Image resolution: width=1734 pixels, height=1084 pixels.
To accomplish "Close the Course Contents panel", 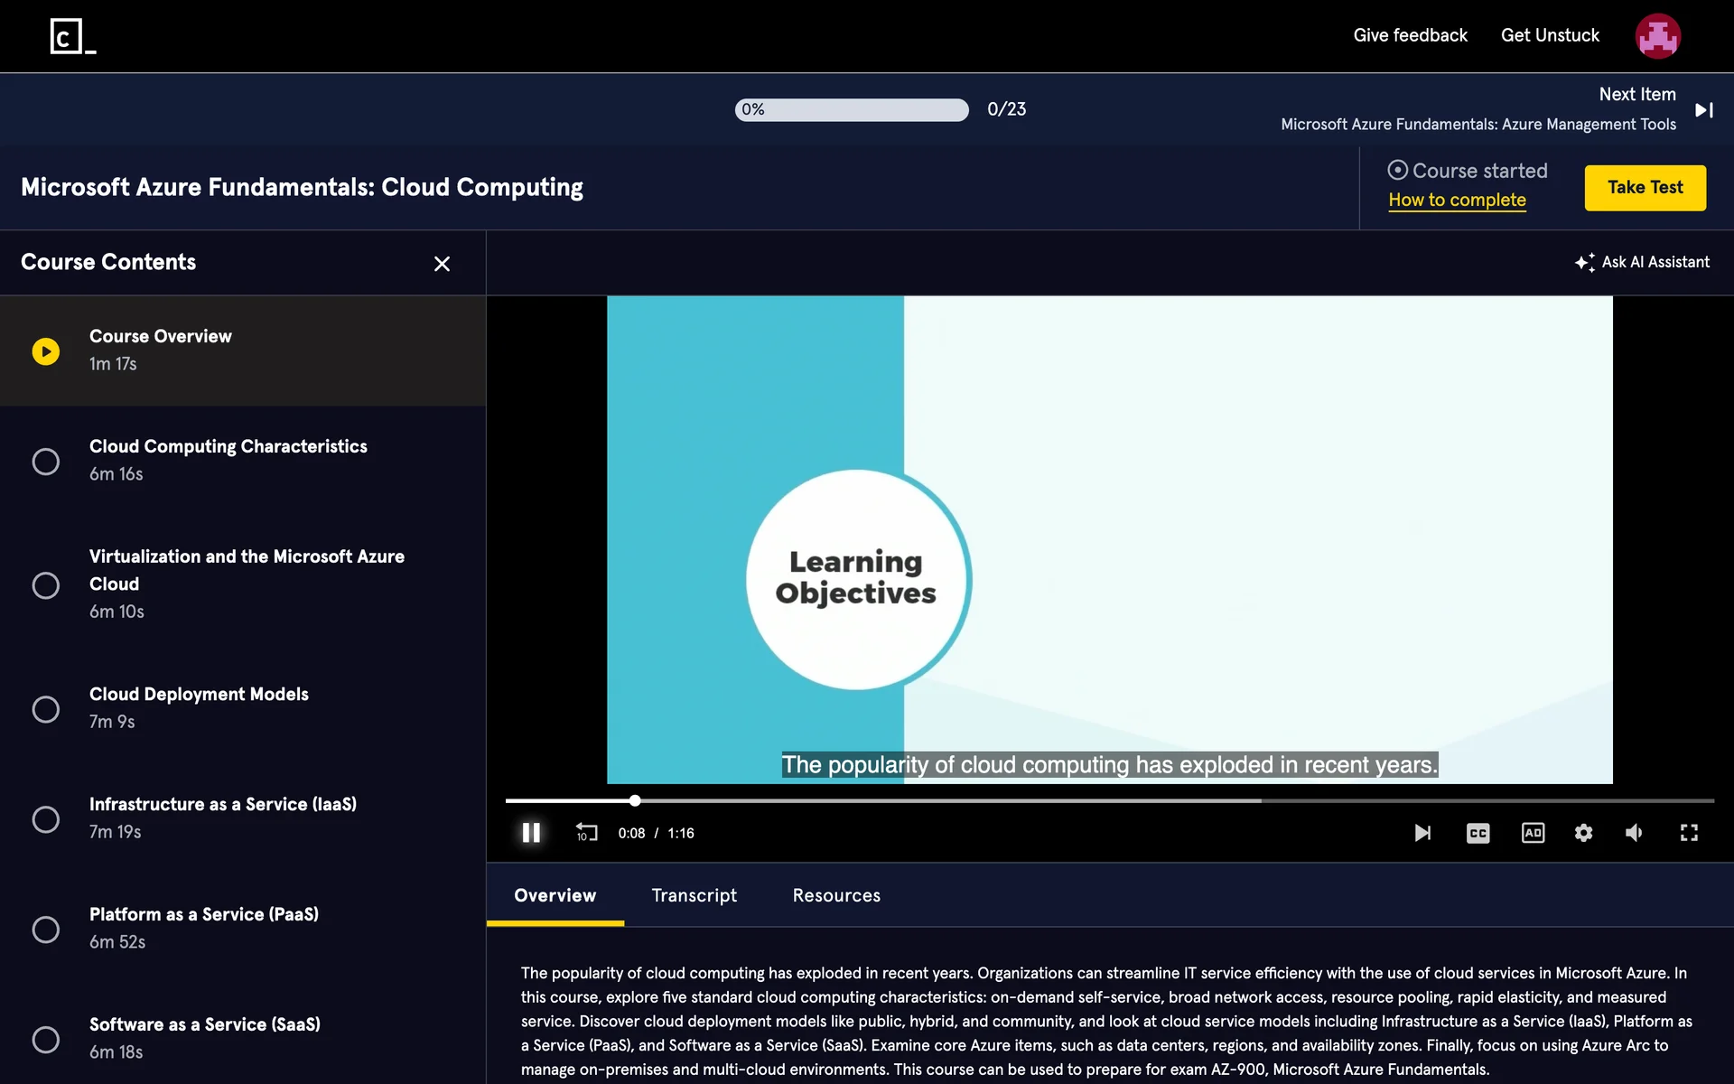I will [x=442, y=264].
